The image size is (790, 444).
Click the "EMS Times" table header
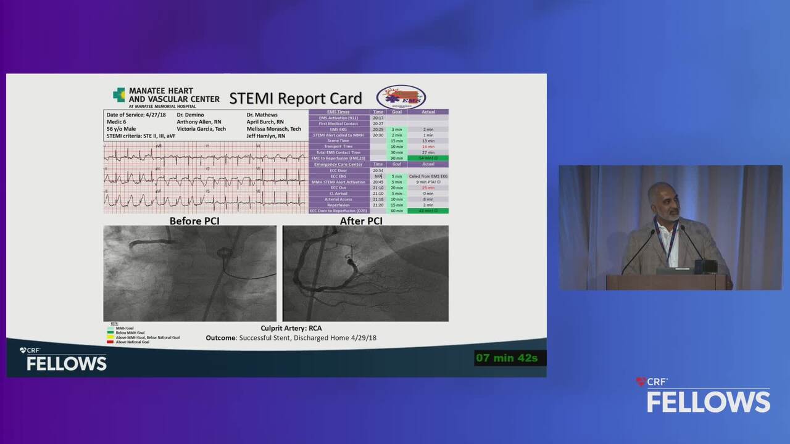click(x=338, y=112)
